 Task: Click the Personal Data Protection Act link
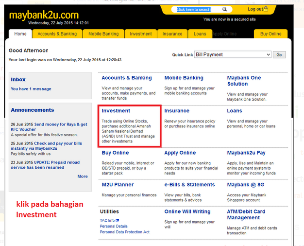click(x=125, y=232)
